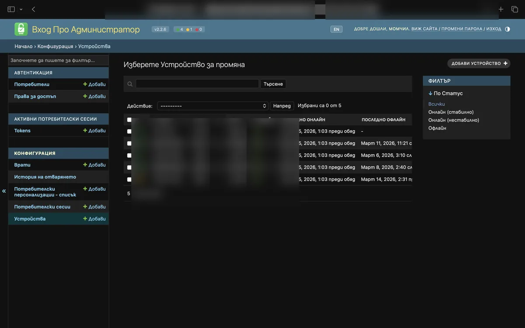525x328 pixels.
Task: Go to Начало in the breadcrumb
Action: pos(24,46)
